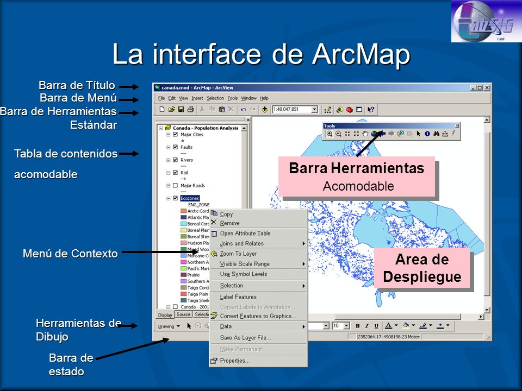Choose Zoom To Layer
This screenshot has width=522, height=391.
click(x=258, y=254)
